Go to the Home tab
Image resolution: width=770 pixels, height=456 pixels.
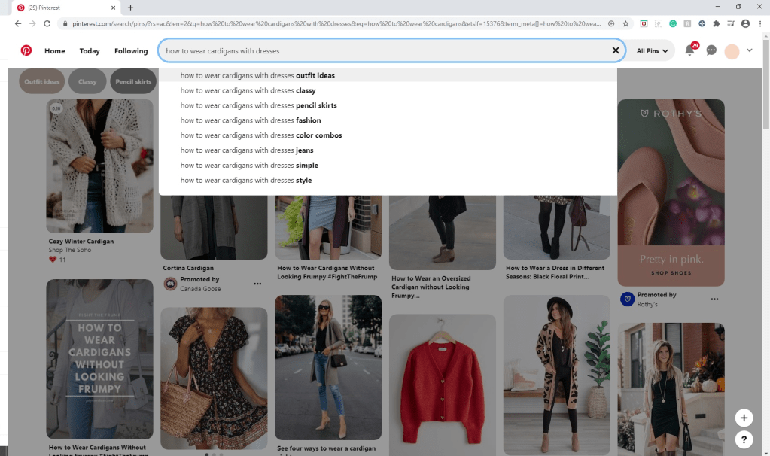click(54, 51)
